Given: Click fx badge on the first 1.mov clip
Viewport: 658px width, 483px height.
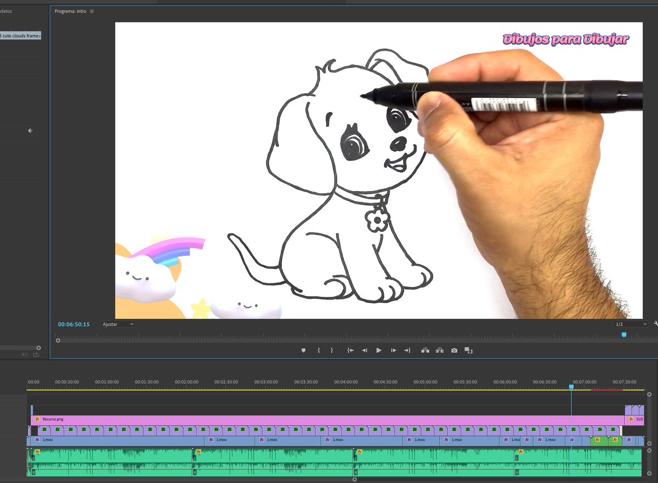Looking at the screenshot, I should 37,440.
